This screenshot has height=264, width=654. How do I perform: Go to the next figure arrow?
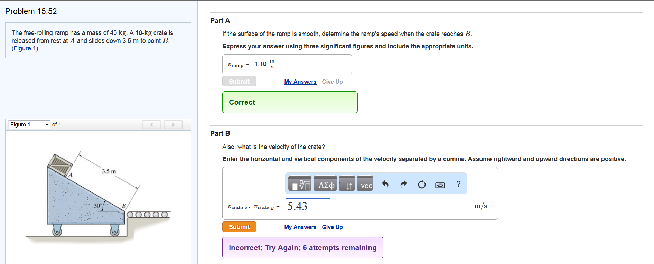(x=173, y=124)
